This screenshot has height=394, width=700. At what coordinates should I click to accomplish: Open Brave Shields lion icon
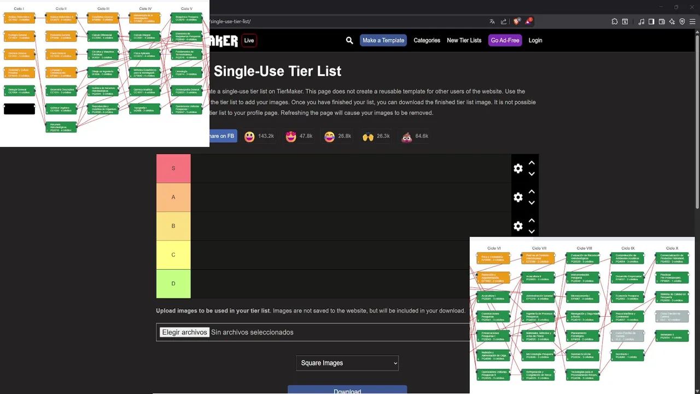click(517, 22)
